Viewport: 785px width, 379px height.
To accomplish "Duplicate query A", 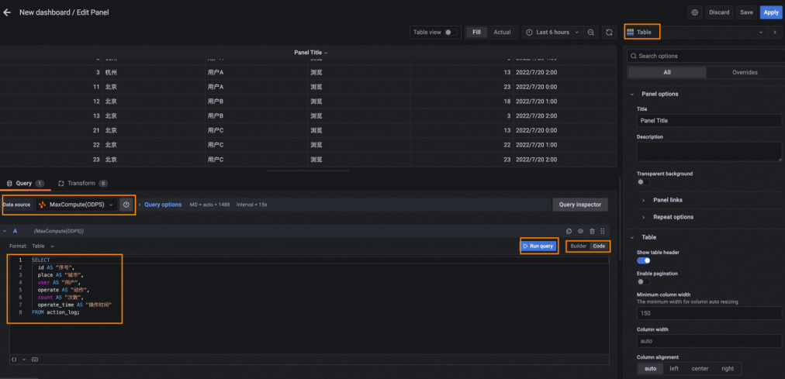I will [x=569, y=231].
